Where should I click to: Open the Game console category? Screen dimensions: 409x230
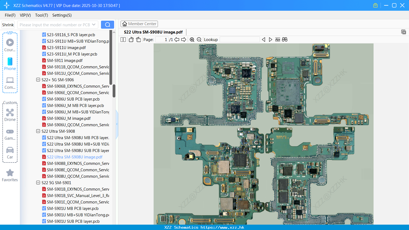click(10, 134)
